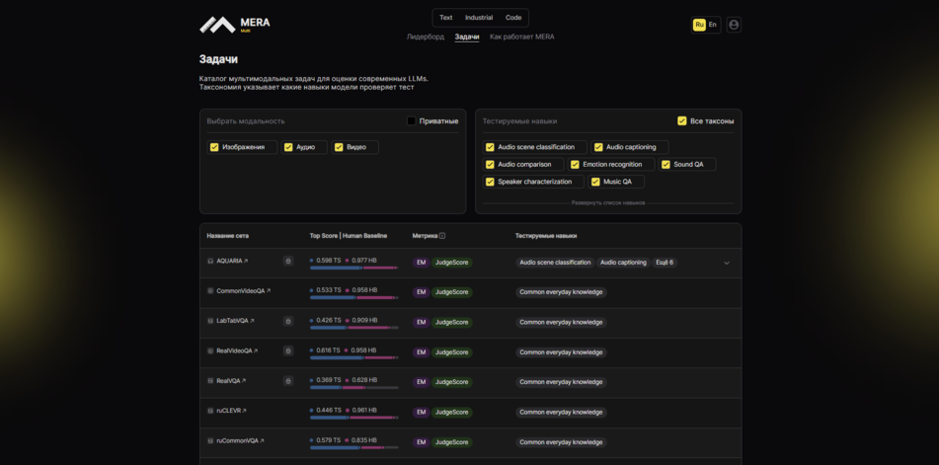Click the headphones icon beside AQUARIA
This screenshot has height=465, width=939.
click(210, 262)
